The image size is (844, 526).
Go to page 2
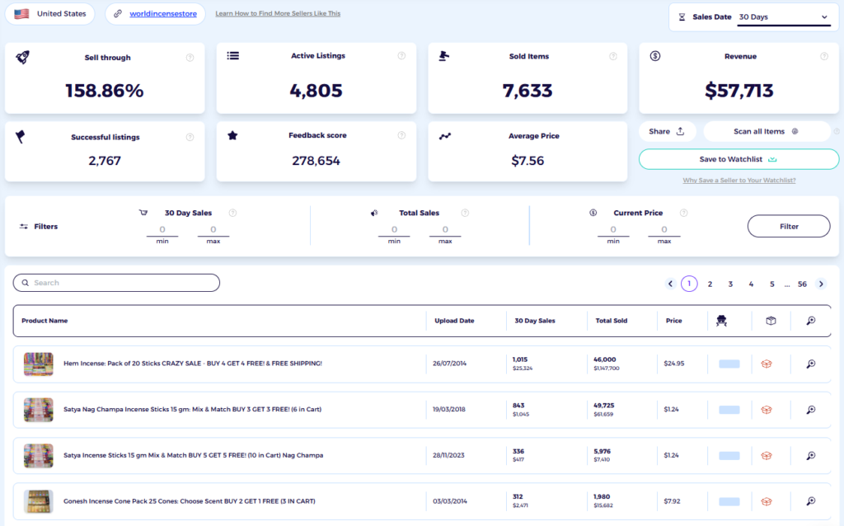coord(710,284)
